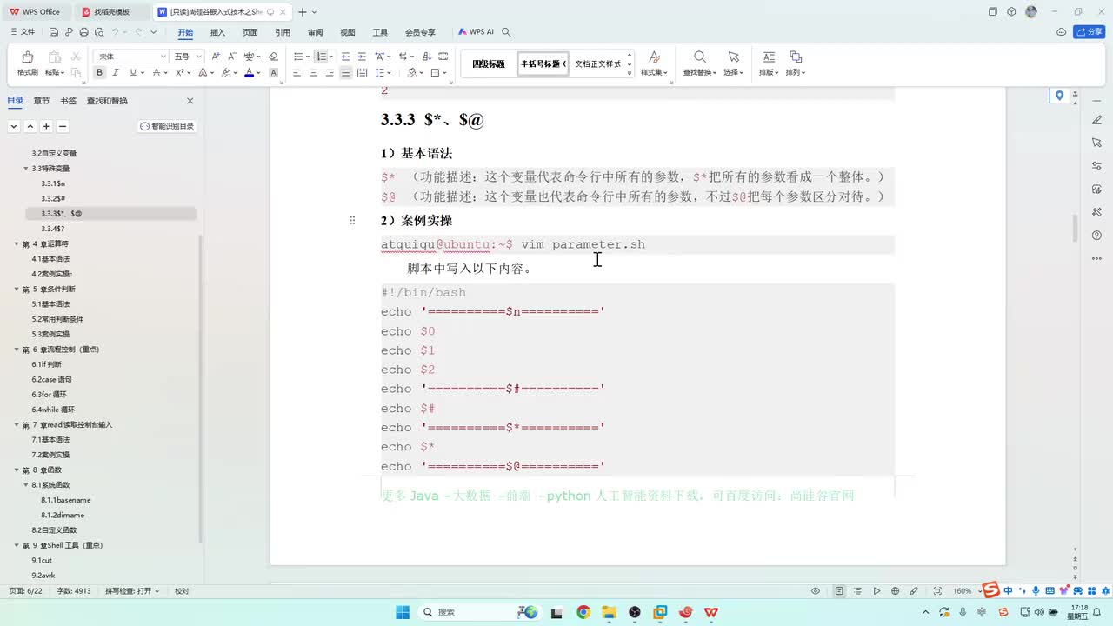Open the 页面 ribbon tab
This screenshot has height=626, width=1113.
click(250, 32)
